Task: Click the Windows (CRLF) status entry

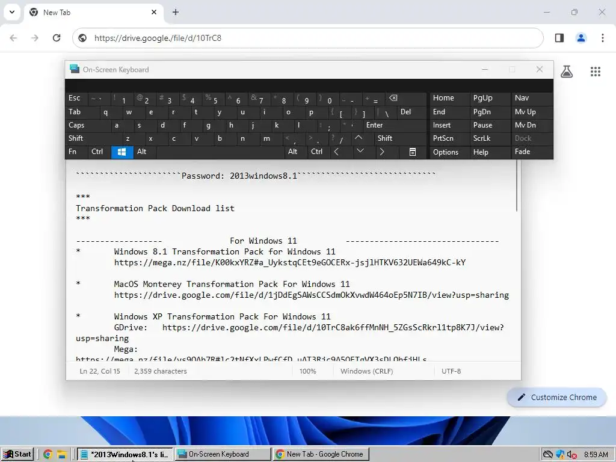Action: 366,371
